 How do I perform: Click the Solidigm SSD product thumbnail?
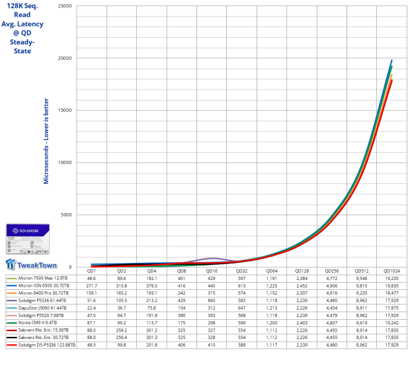(x=28, y=239)
